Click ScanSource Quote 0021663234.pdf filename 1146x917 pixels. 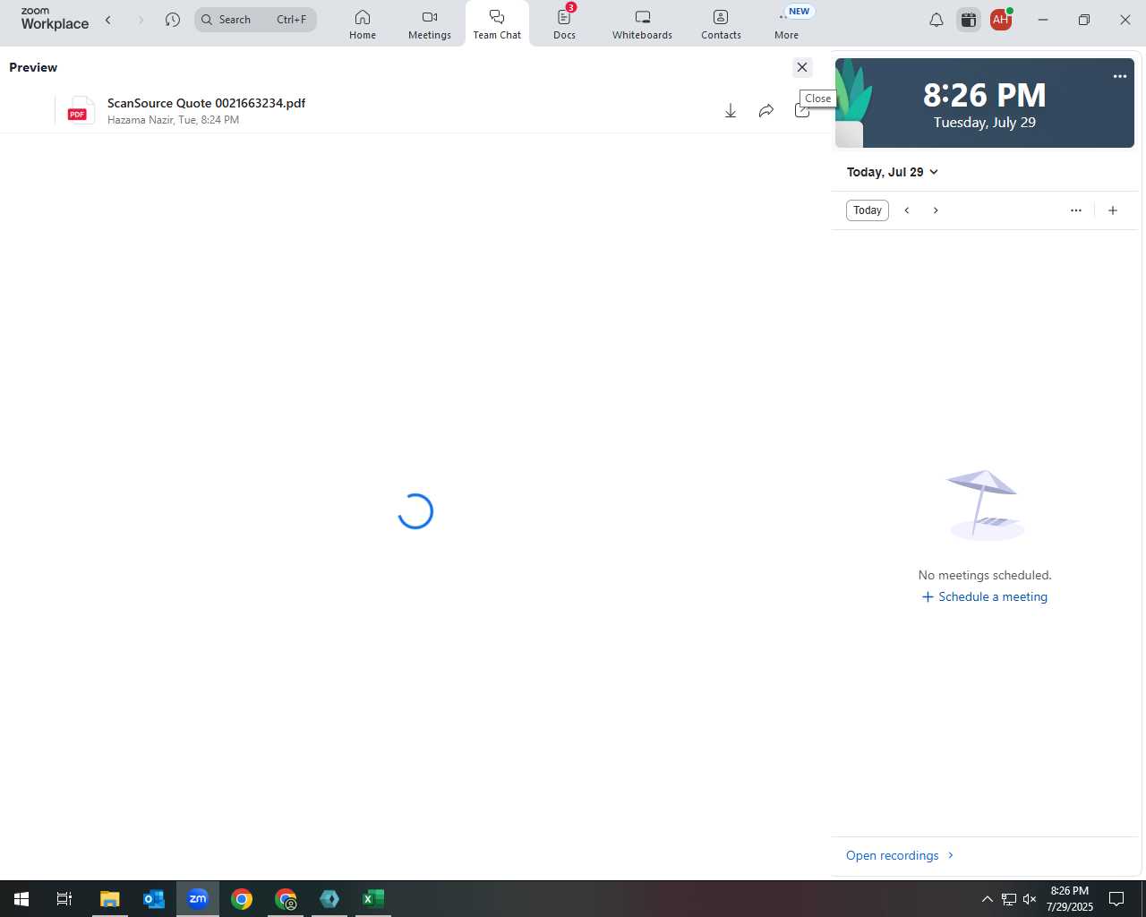point(206,103)
